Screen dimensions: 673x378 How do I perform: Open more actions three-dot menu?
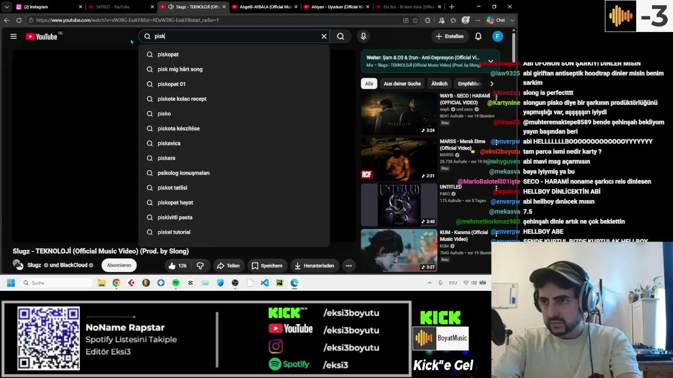(x=349, y=266)
